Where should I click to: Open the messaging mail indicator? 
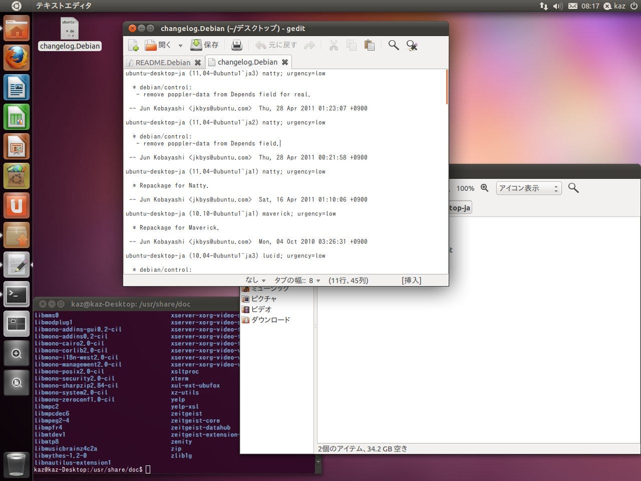point(572,6)
